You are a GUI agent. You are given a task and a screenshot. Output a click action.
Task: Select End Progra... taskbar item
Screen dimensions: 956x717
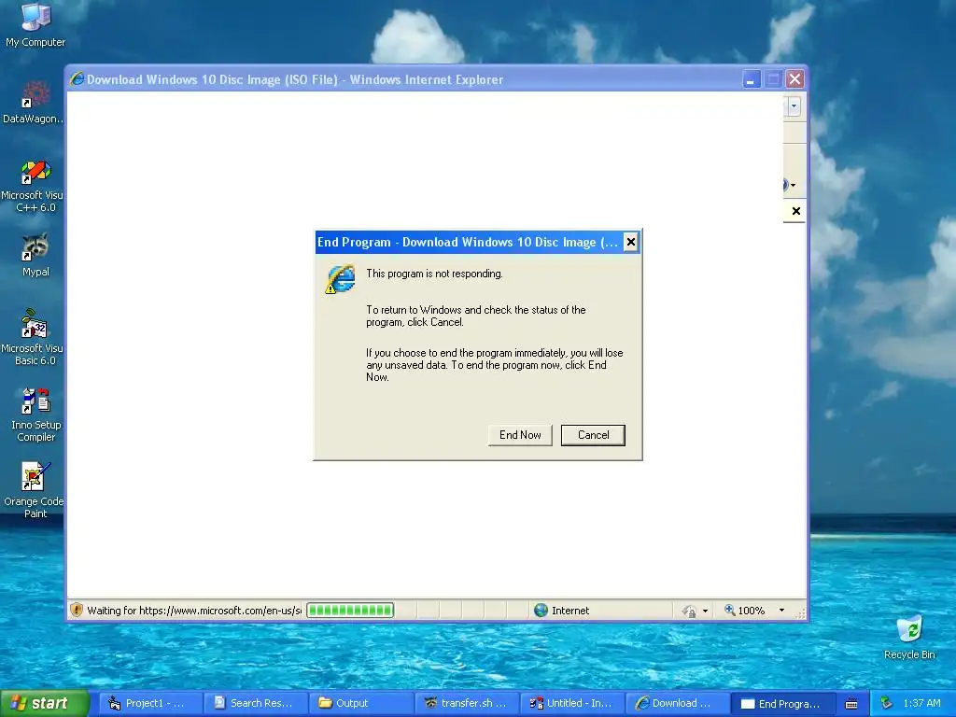coord(783,704)
